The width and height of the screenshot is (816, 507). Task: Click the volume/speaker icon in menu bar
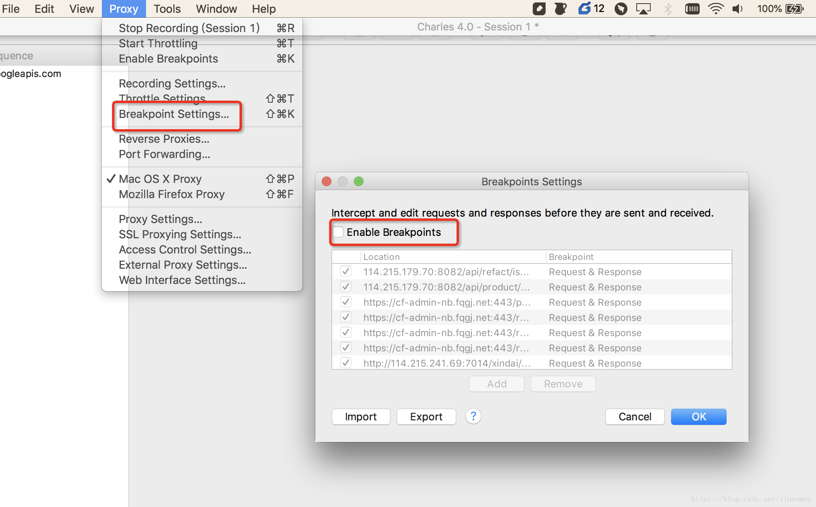tap(737, 8)
